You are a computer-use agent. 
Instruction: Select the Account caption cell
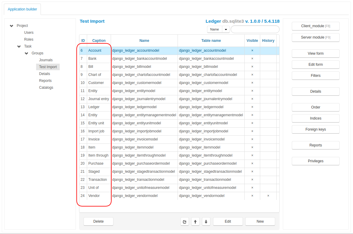(x=99, y=51)
